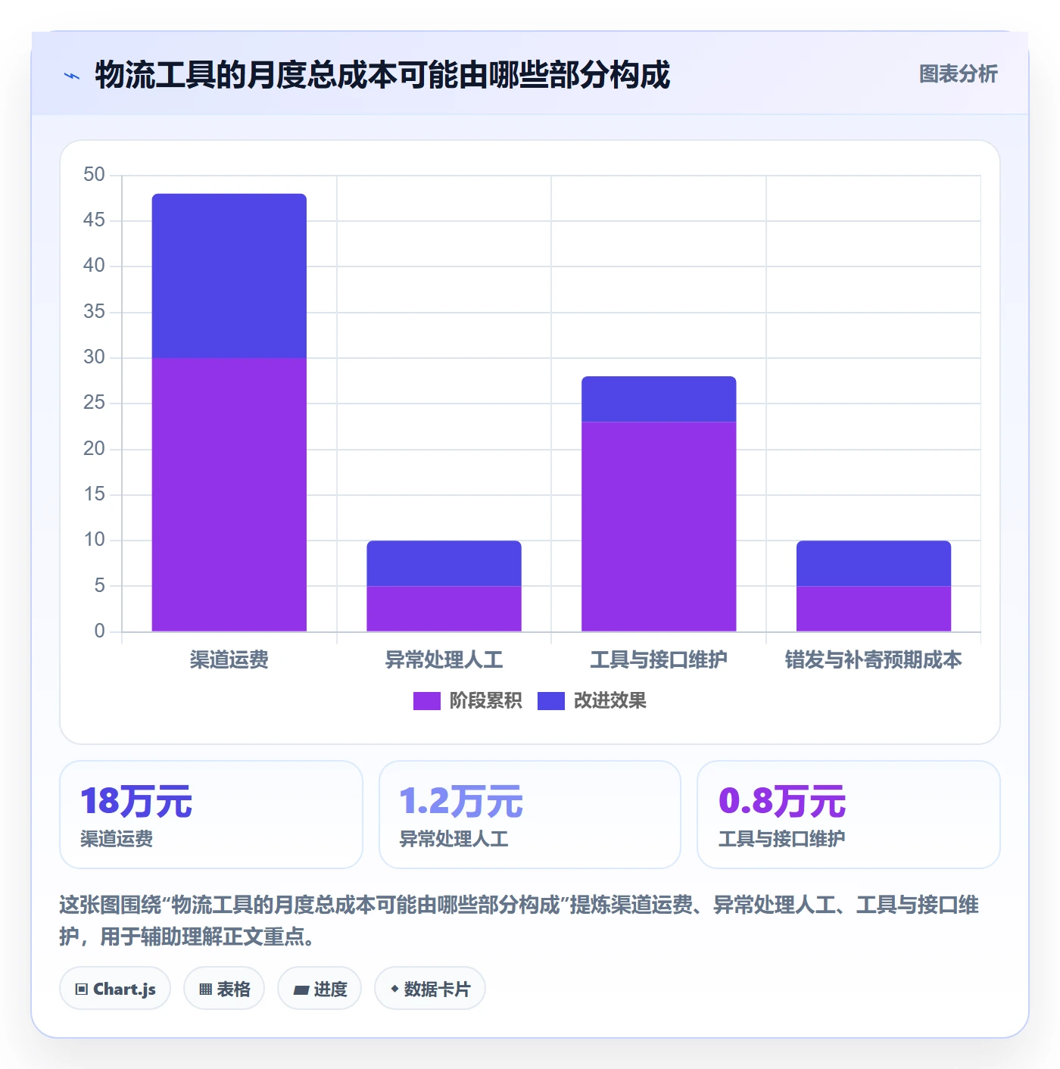The height and width of the screenshot is (1069, 1060).
Task: Click the grid icon in the 表格 tag
Action: click(205, 990)
